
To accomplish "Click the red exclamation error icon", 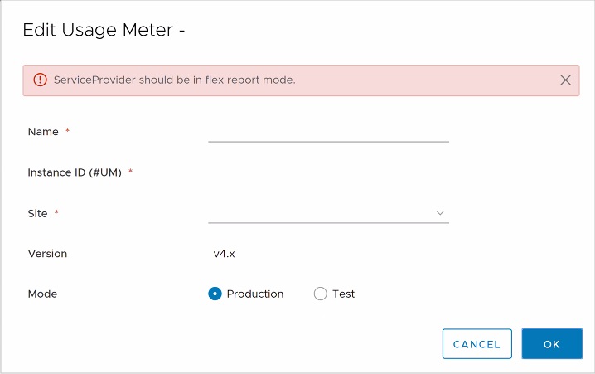I will [x=40, y=80].
